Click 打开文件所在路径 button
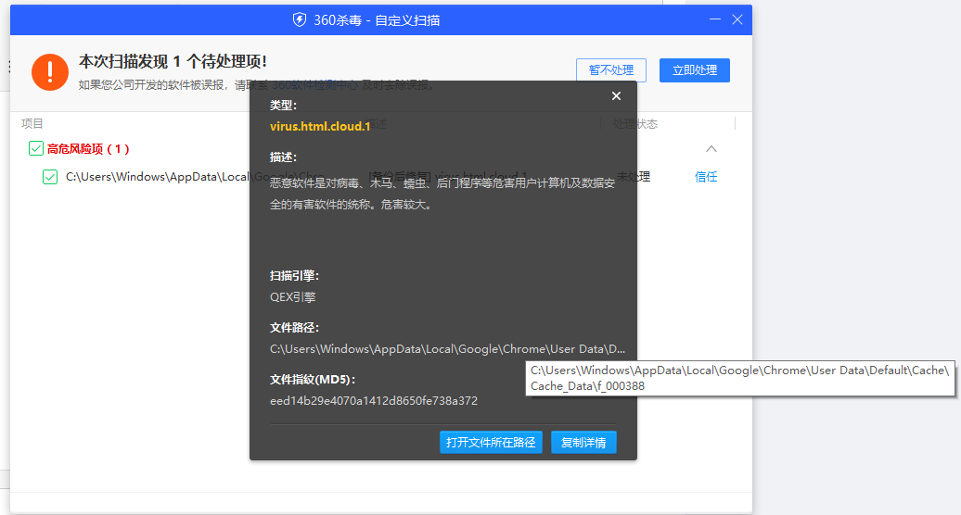This screenshot has height=515, width=961. 491,442
